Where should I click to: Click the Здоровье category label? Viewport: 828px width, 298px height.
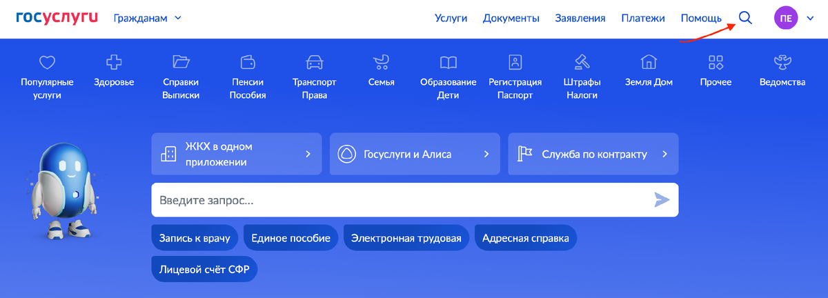coord(114,82)
